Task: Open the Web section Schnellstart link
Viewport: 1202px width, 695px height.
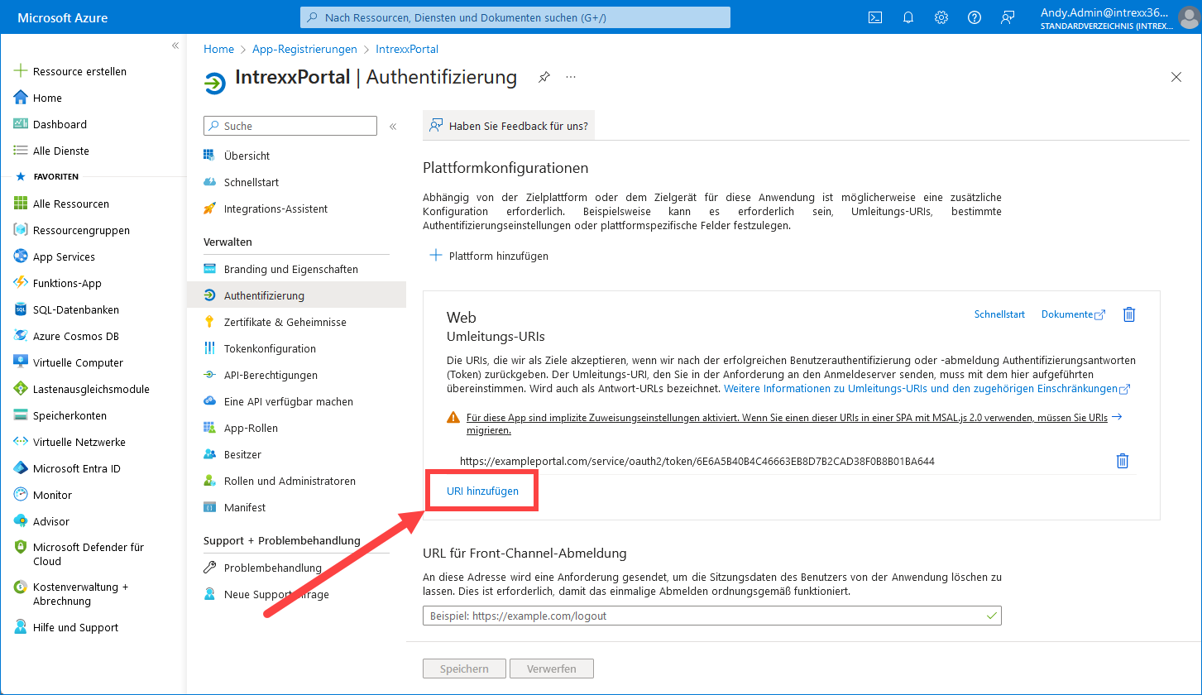Action: (999, 314)
